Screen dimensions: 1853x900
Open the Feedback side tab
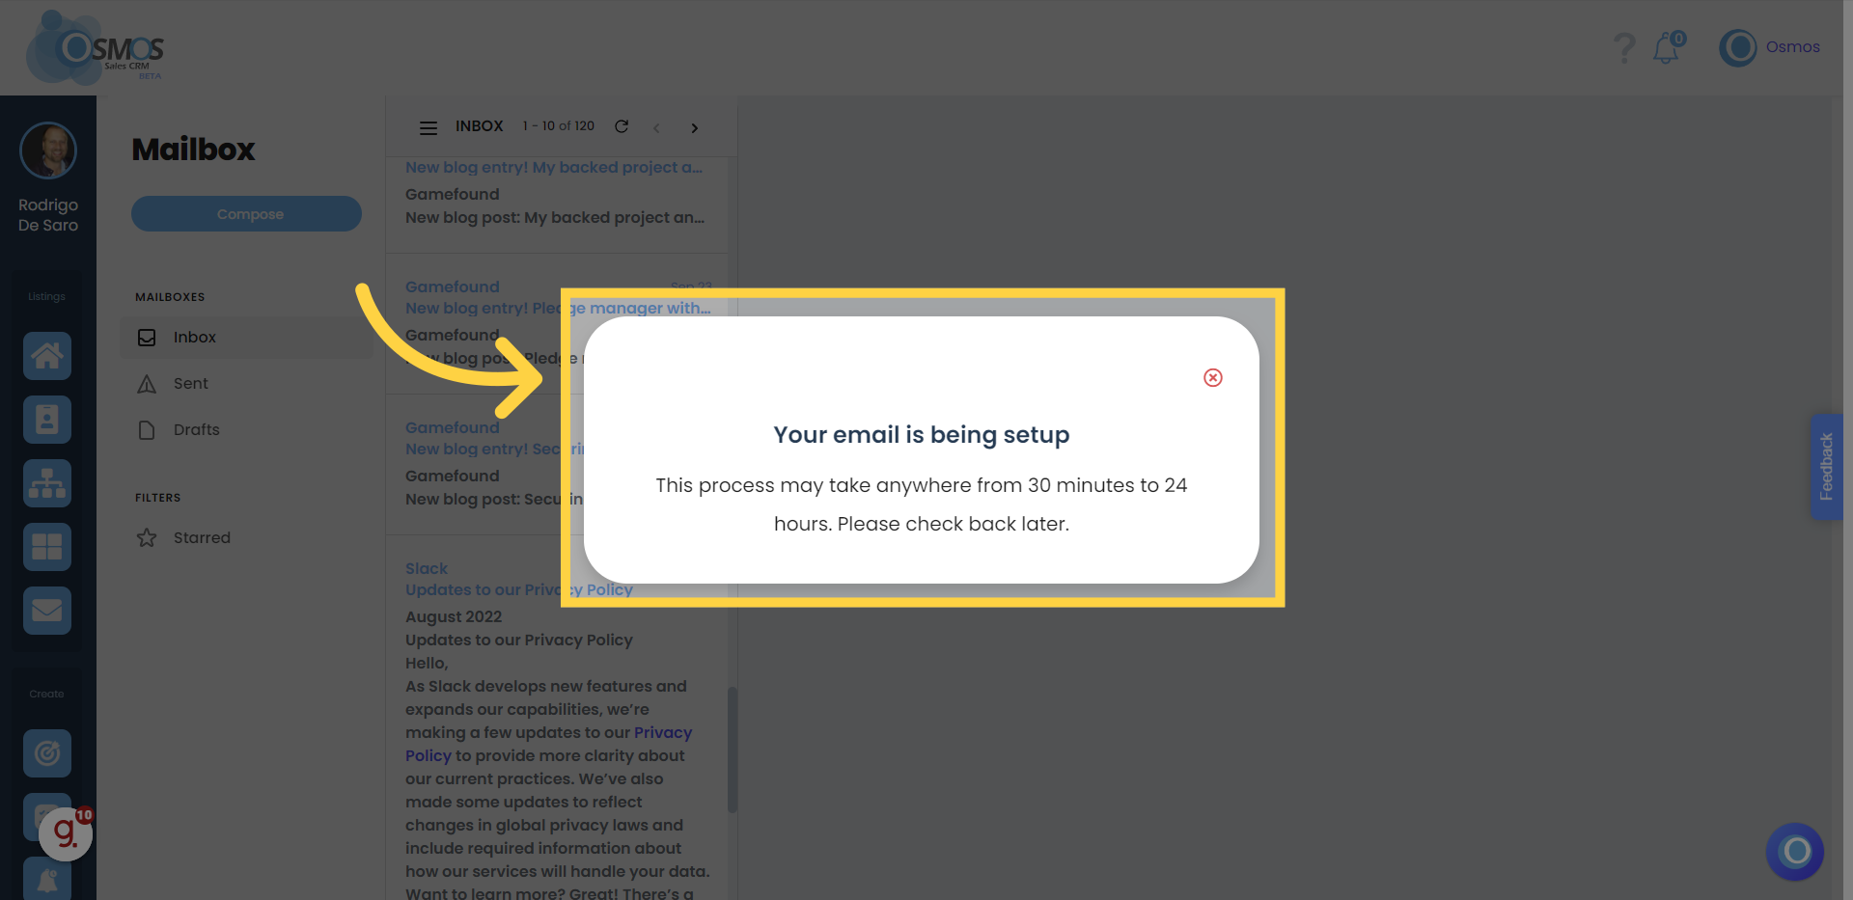click(1826, 467)
